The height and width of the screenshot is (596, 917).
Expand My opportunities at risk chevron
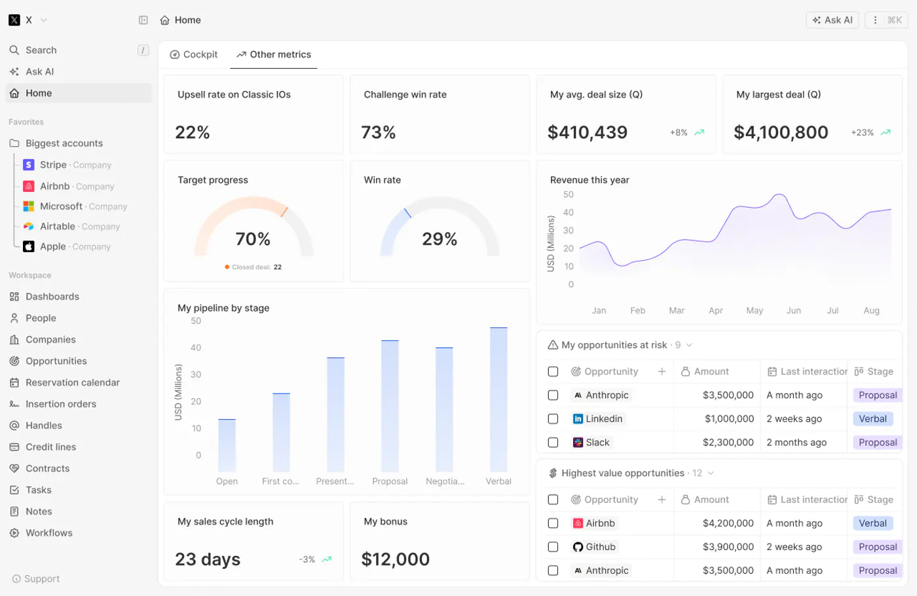[689, 345]
